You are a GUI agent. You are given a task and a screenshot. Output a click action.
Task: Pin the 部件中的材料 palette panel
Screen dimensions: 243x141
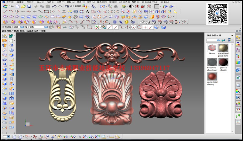(232, 35)
